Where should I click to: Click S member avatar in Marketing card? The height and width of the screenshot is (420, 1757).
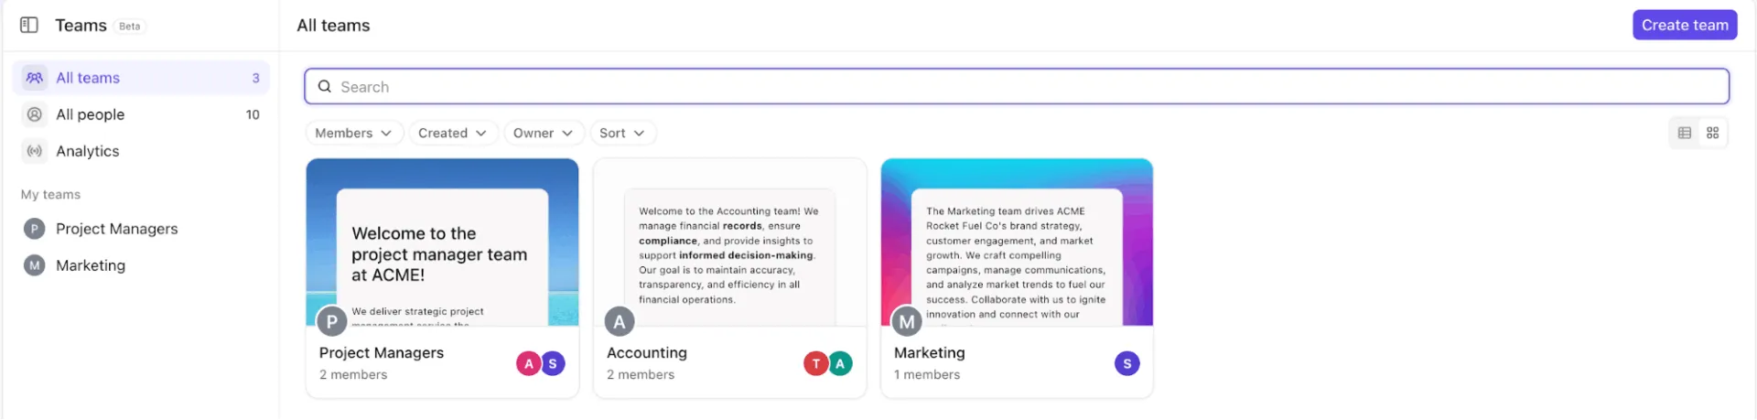(x=1127, y=363)
